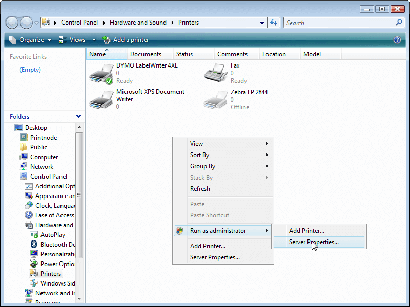Screen dimensions: 410x307
Task: Expand the Sort By submenu arrow
Action: [x=266, y=155]
